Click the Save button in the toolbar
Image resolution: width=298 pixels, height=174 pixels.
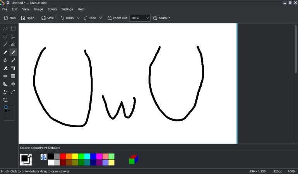[x=48, y=18]
